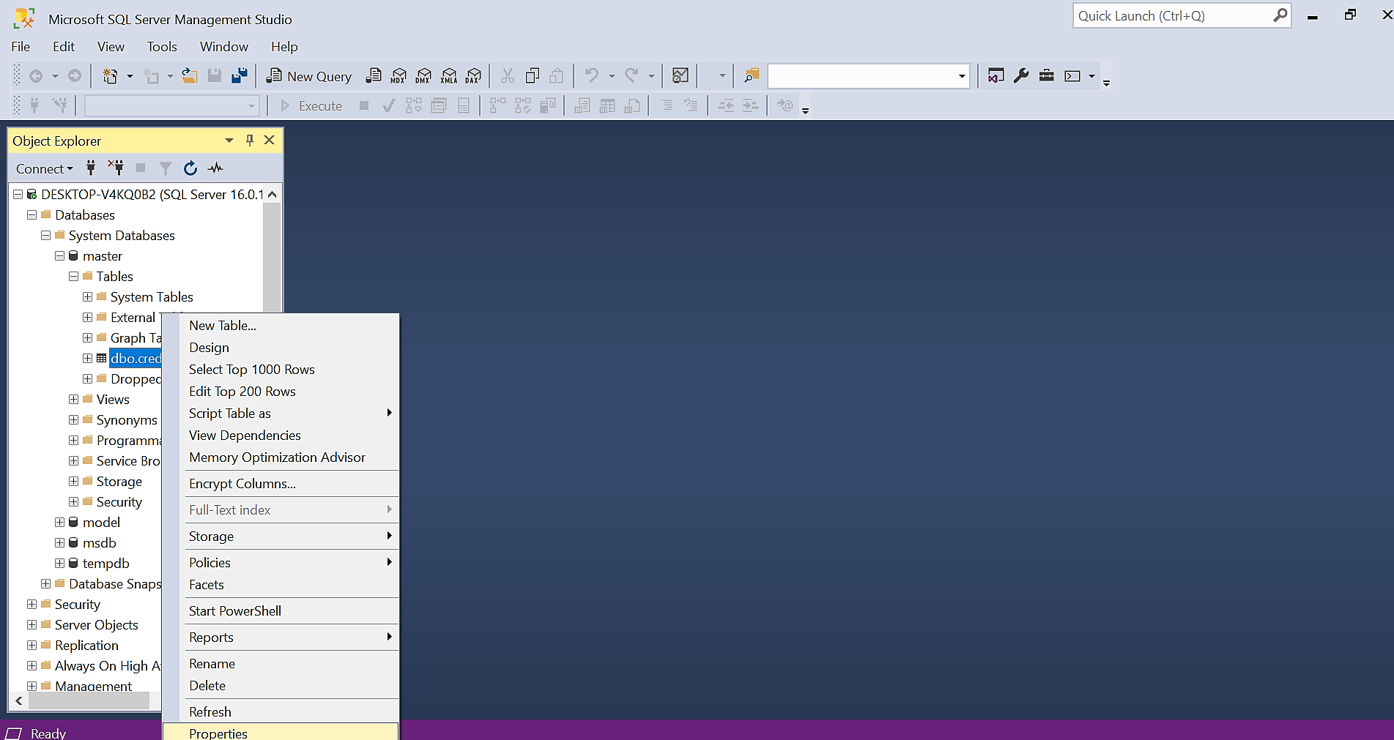
Task: Select the model database in the tree
Action: [101, 523]
